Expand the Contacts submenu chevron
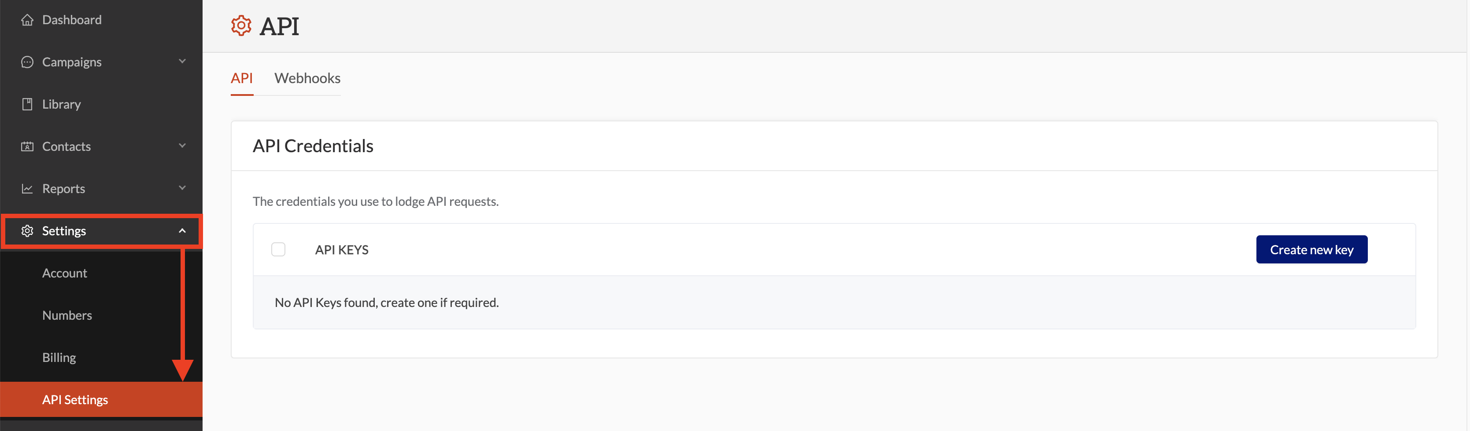This screenshot has width=1470, height=431. pos(182,146)
